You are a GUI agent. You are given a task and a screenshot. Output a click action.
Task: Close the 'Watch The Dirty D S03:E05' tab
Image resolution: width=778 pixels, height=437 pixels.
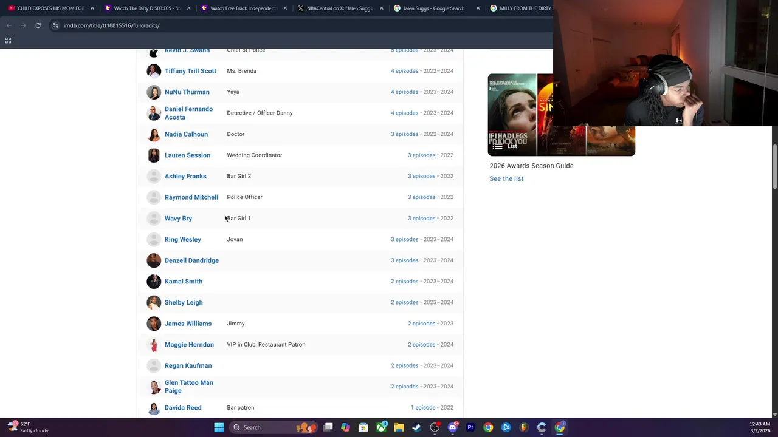[x=188, y=8]
